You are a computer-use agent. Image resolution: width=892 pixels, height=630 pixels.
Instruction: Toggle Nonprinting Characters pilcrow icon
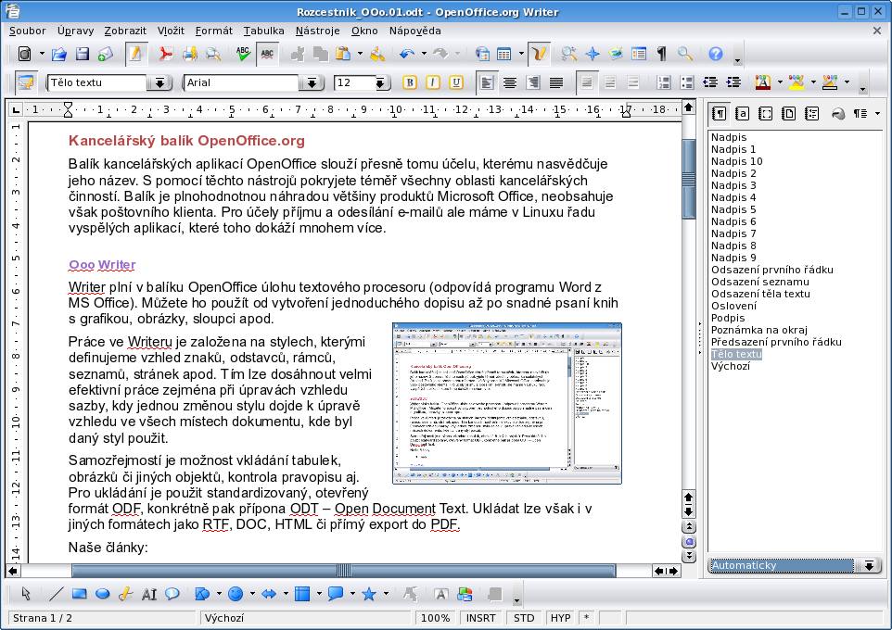coord(662,54)
